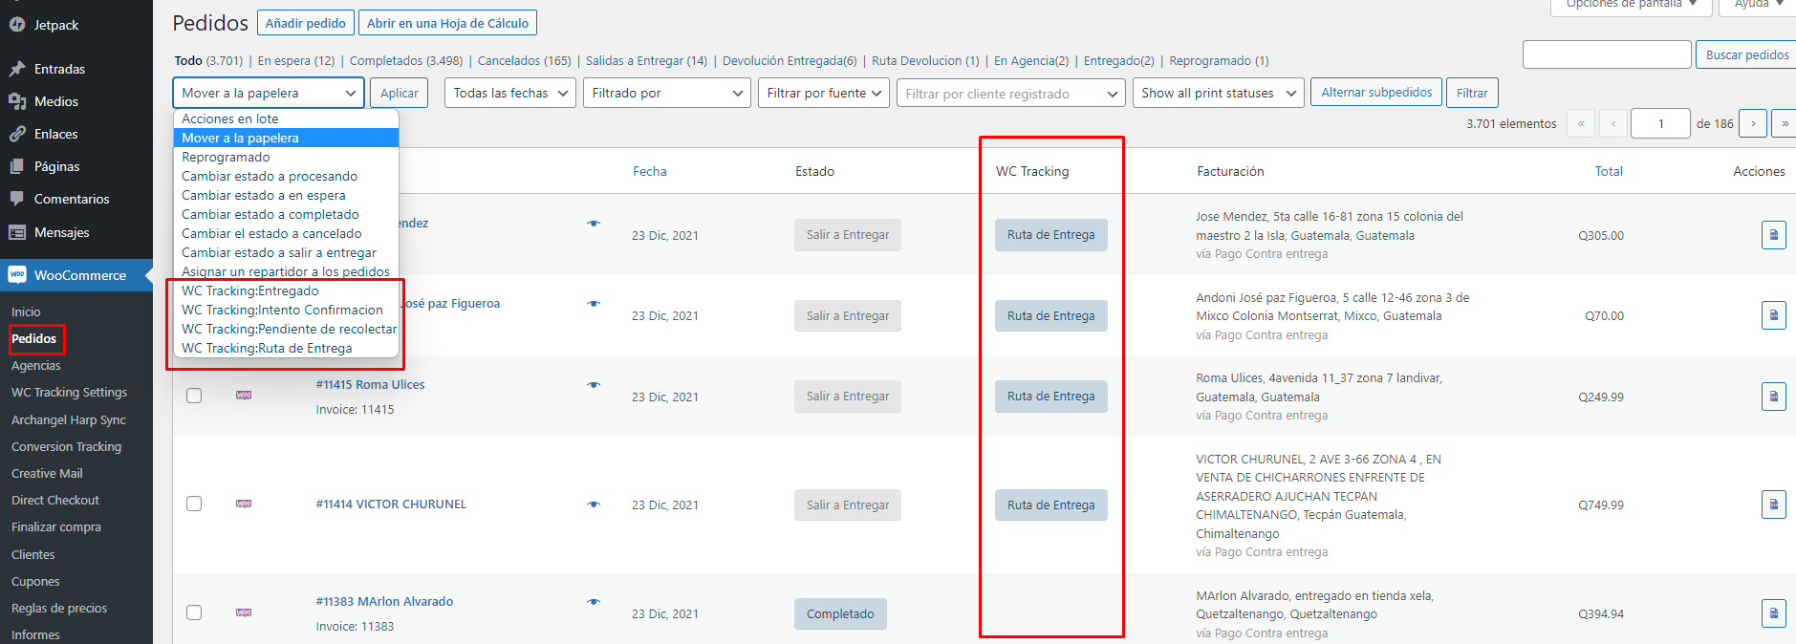Focus the order search field

pos(1607,54)
